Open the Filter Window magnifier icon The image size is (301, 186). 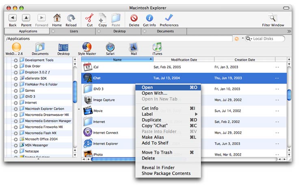273,18
